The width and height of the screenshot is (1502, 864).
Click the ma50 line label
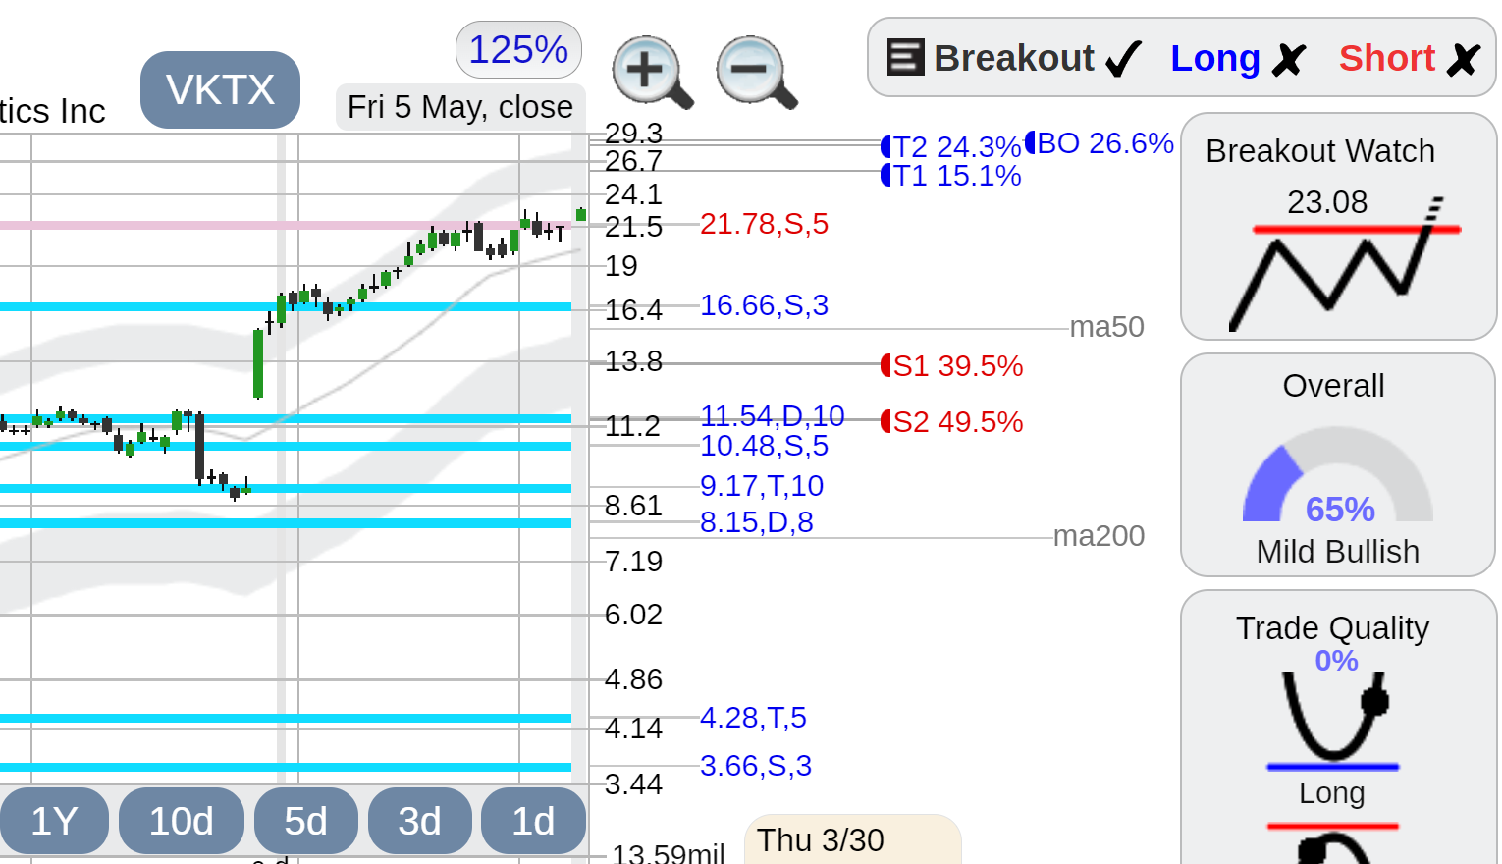pyautogui.click(x=1107, y=327)
